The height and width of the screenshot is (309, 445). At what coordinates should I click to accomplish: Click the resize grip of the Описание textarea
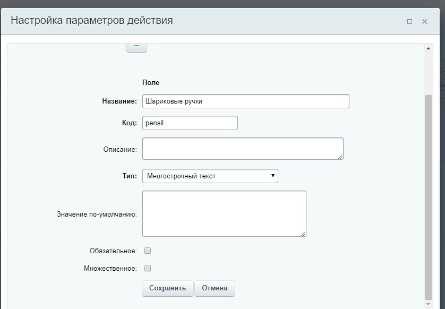tap(340, 157)
